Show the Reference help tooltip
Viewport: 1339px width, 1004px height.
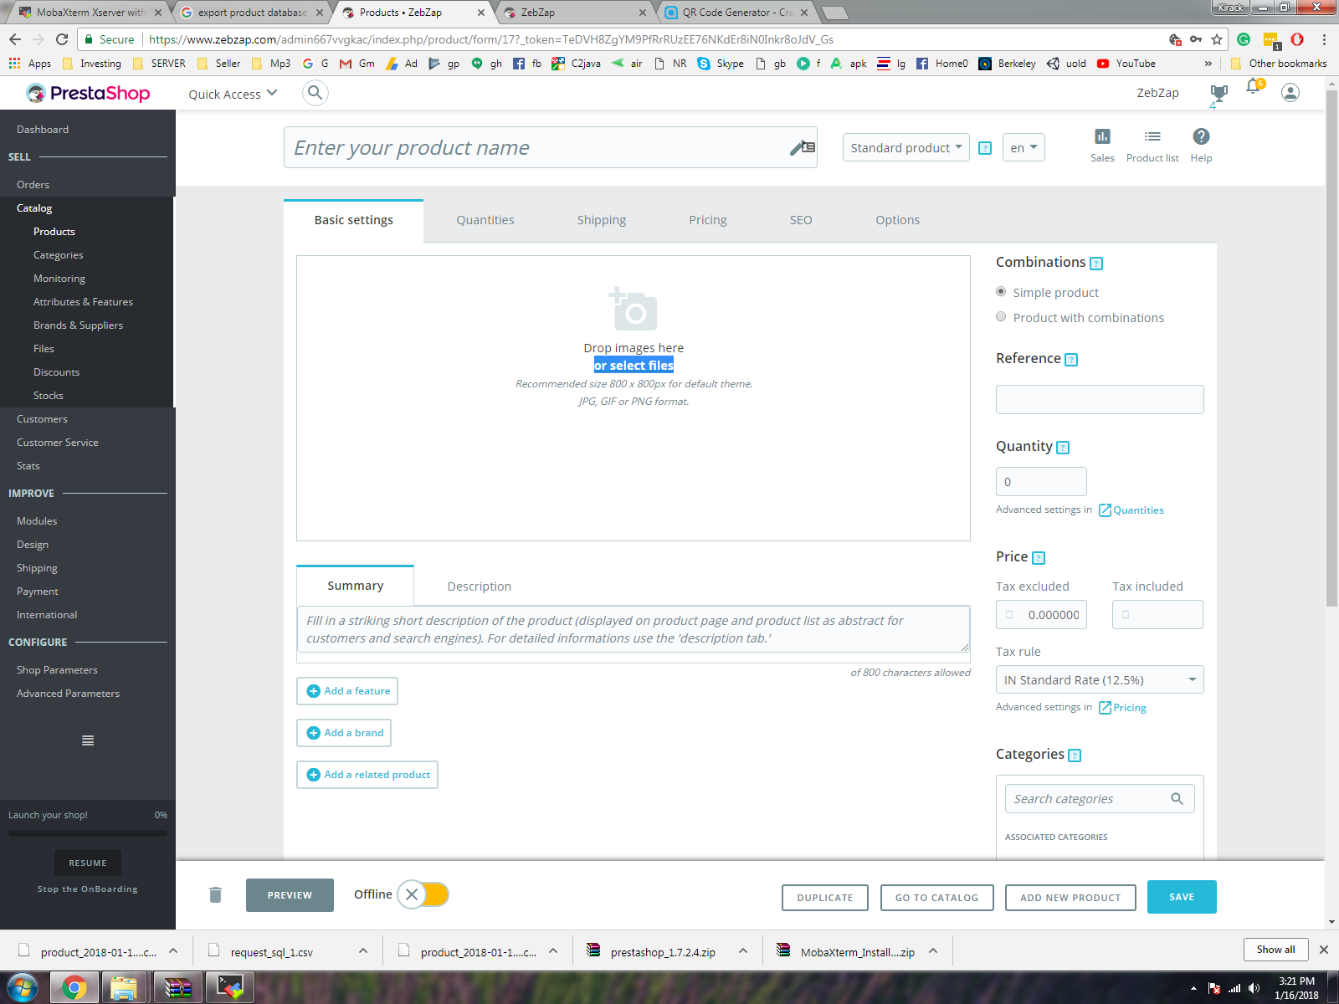coord(1071,360)
